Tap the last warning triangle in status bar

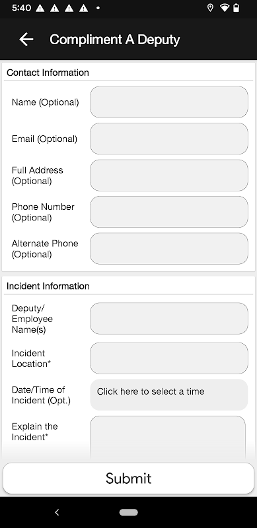pyautogui.click(x=84, y=8)
